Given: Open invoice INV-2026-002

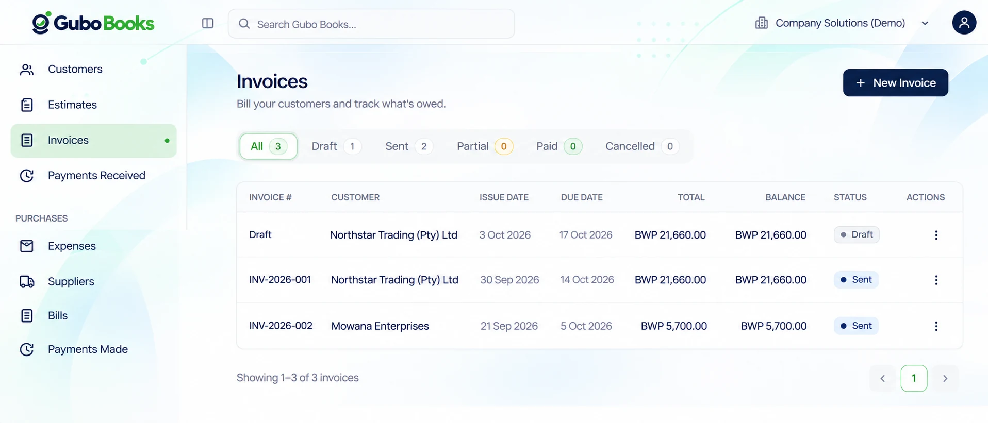Looking at the screenshot, I should (x=281, y=326).
